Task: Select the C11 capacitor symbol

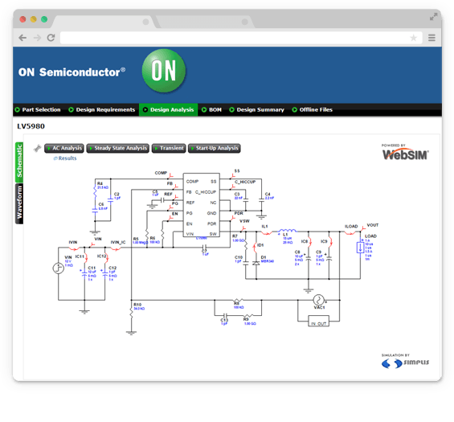Action: (x=84, y=274)
